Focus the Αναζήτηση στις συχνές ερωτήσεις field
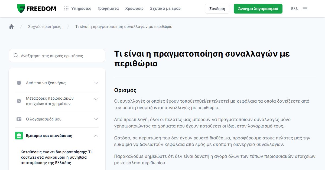 coord(57,55)
